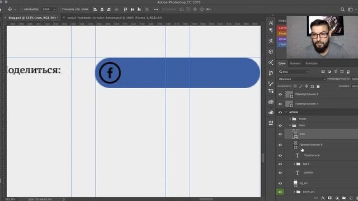Image resolution: width=358 pixels, height=201 pixels.
Task: Open the Libraries cloud panel icon
Action: click(x=271, y=102)
